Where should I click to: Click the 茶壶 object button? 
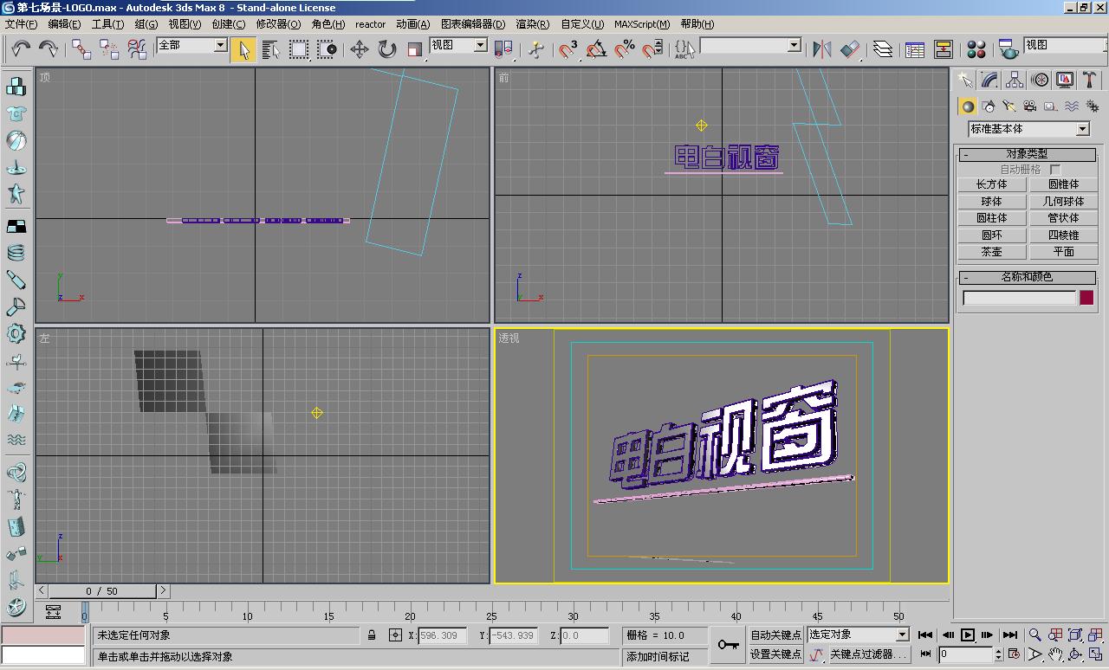coord(991,252)
